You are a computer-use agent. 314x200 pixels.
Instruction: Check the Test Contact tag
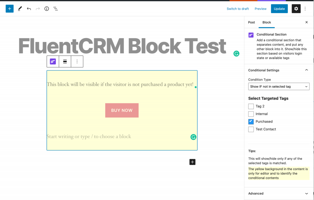[251, 129]
